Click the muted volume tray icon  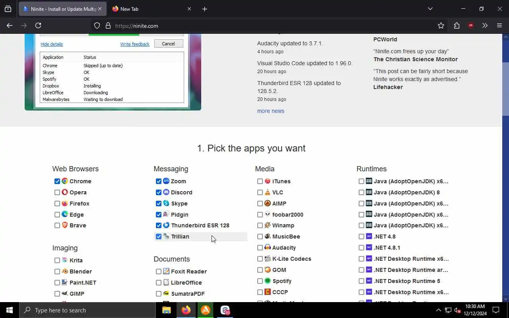(458, 310)
